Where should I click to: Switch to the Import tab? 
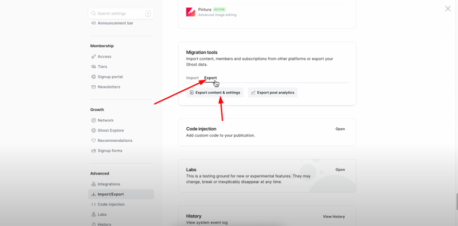[192, 78]
